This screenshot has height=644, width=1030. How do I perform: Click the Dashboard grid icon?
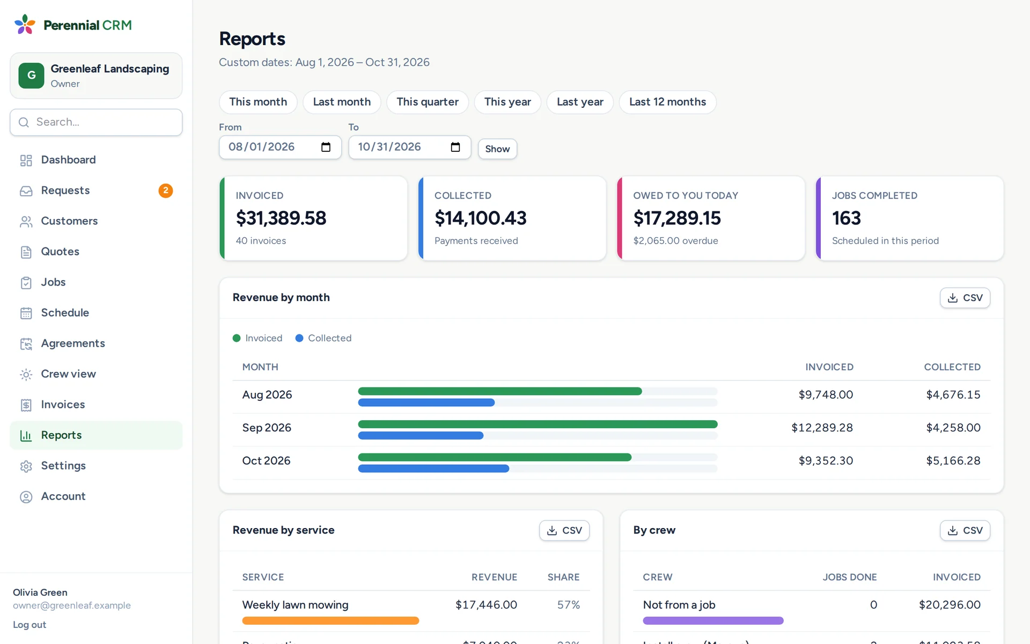click(26, 160)
